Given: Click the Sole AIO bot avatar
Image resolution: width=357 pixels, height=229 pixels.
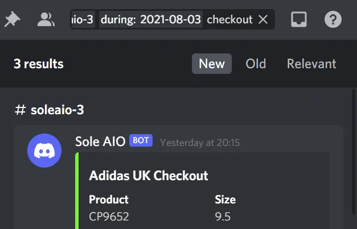Looking at the screenshot, I should click(44, 151).
